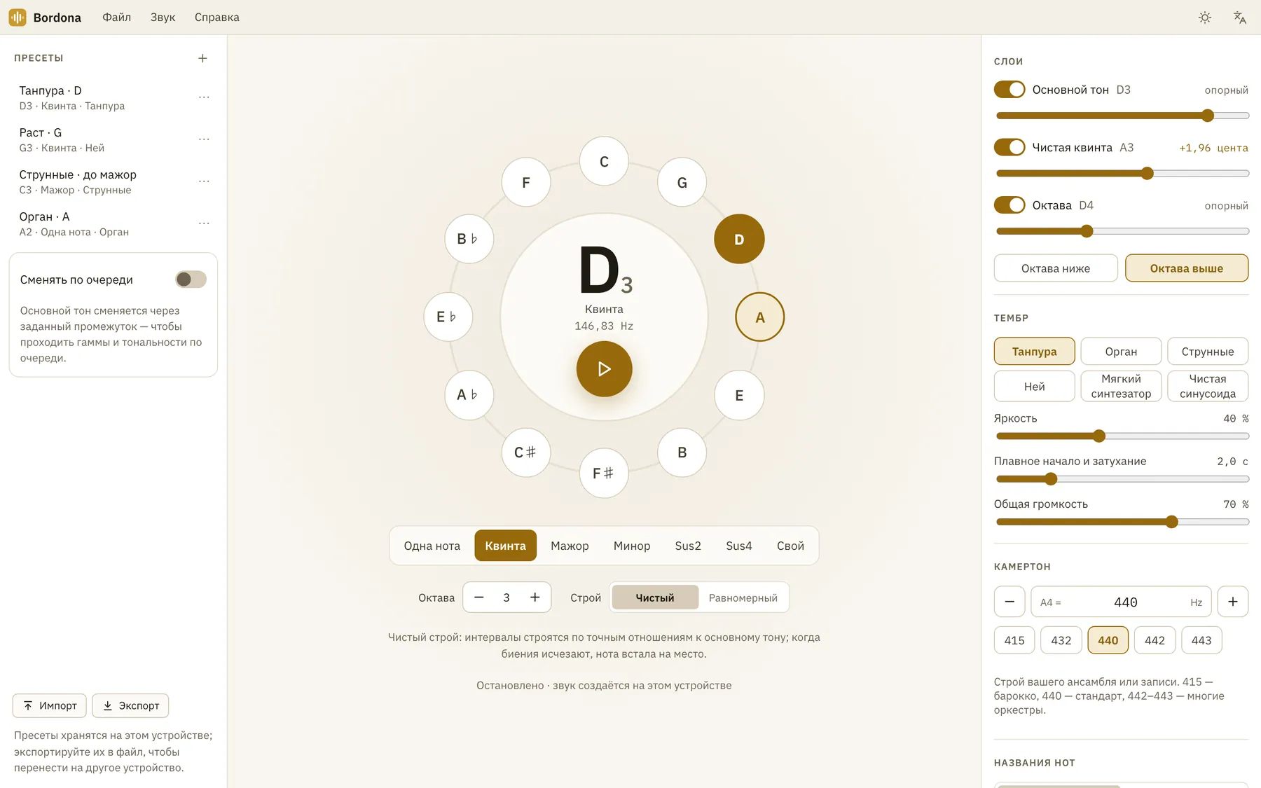
Task: Lower A4 reference with minus button
Action: click(x=1010, y=602)
